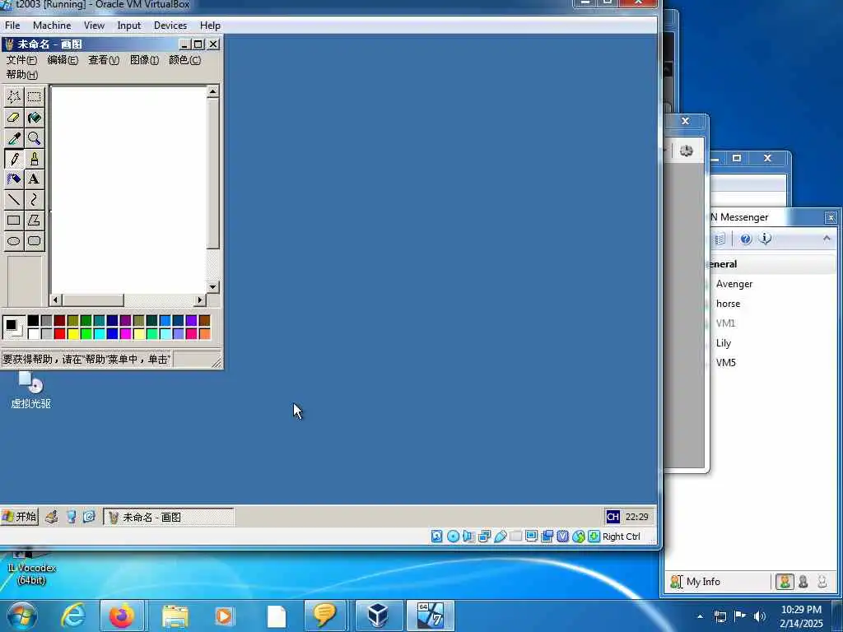Choose the Fill With Color bucket tool
The width and height of the screenshot is (843, 632).
click(x=35, y=117)
